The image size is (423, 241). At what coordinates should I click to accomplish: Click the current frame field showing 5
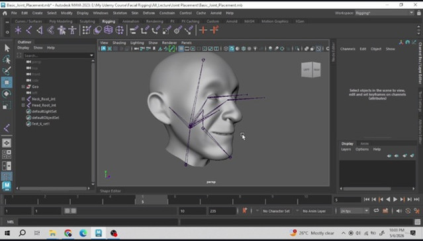[x=347, y=200]
